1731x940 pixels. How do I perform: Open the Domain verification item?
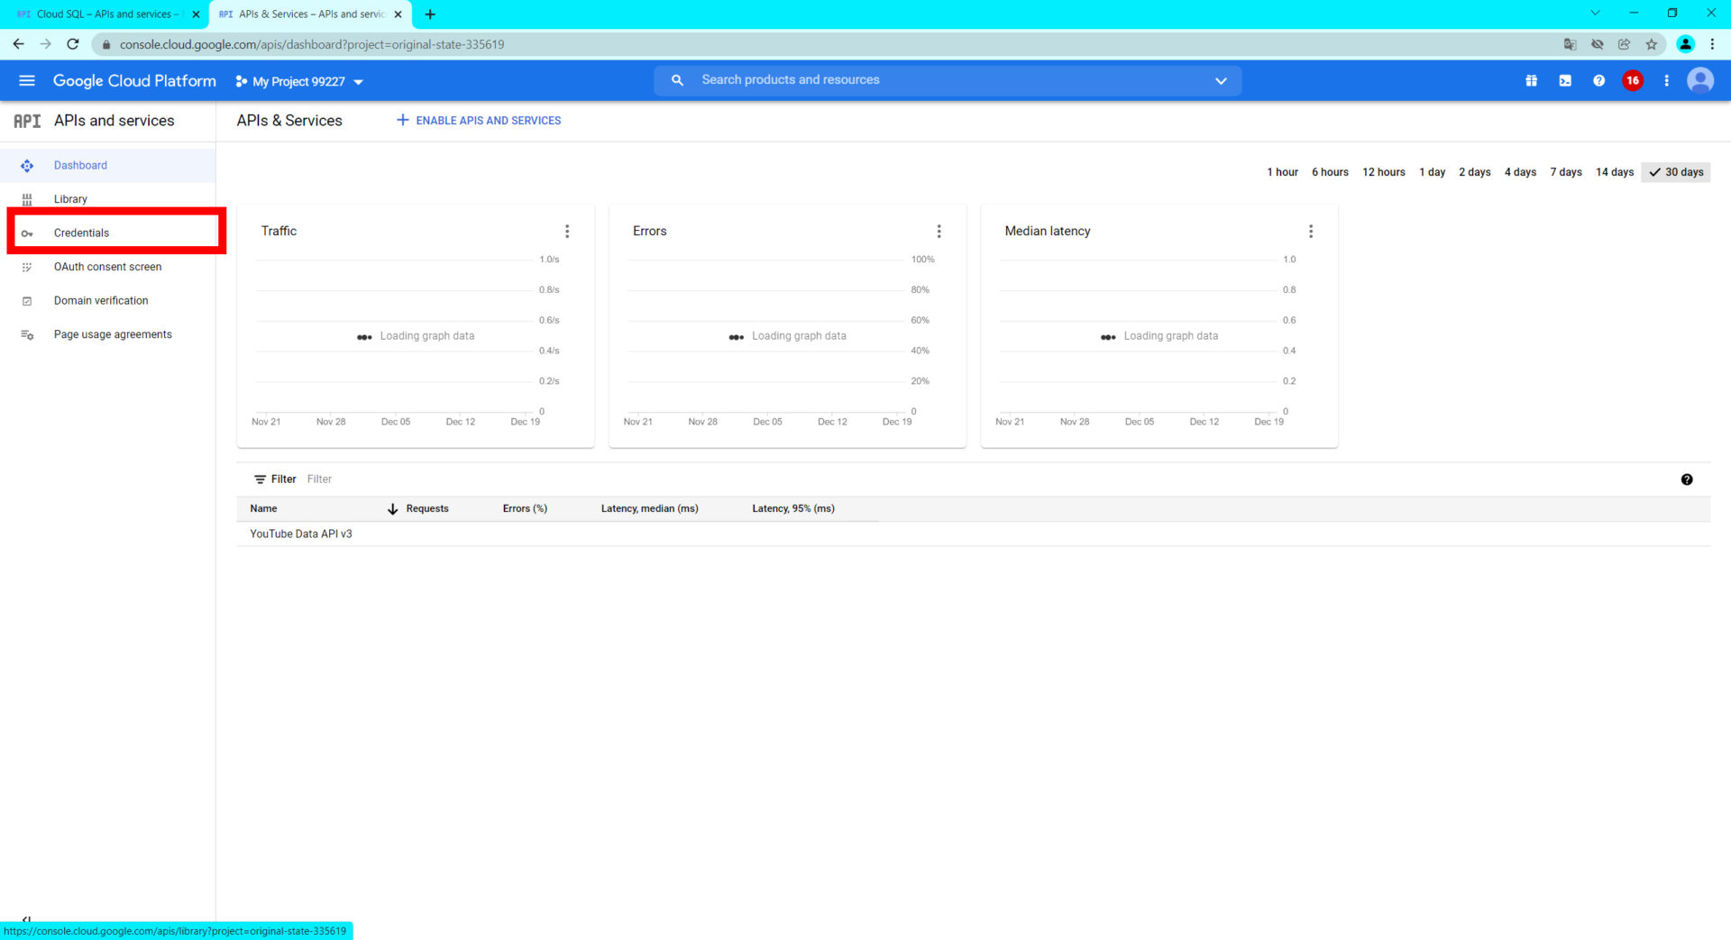pyautogui.click(x=108, y=301)
